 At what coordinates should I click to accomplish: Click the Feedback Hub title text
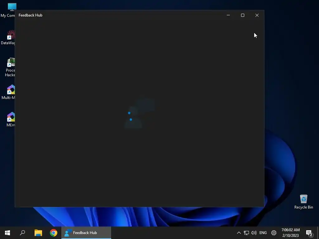tap(31, 15)
